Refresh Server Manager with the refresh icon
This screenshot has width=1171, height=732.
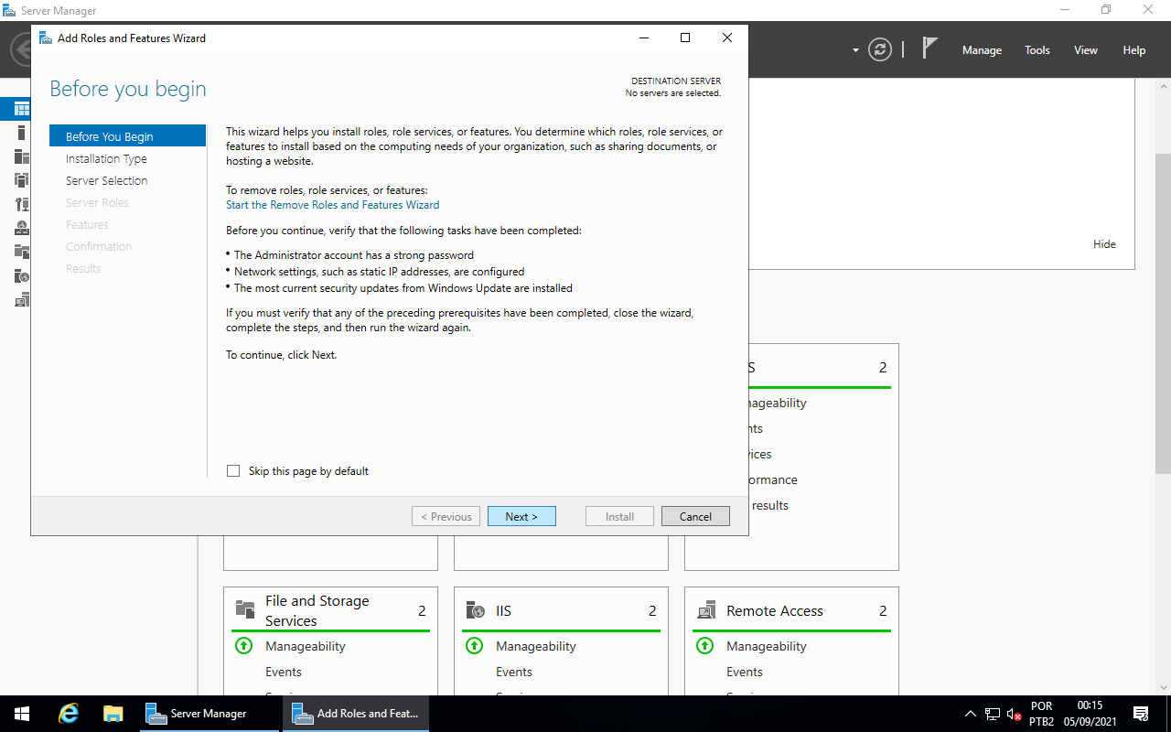click(879, 50)
